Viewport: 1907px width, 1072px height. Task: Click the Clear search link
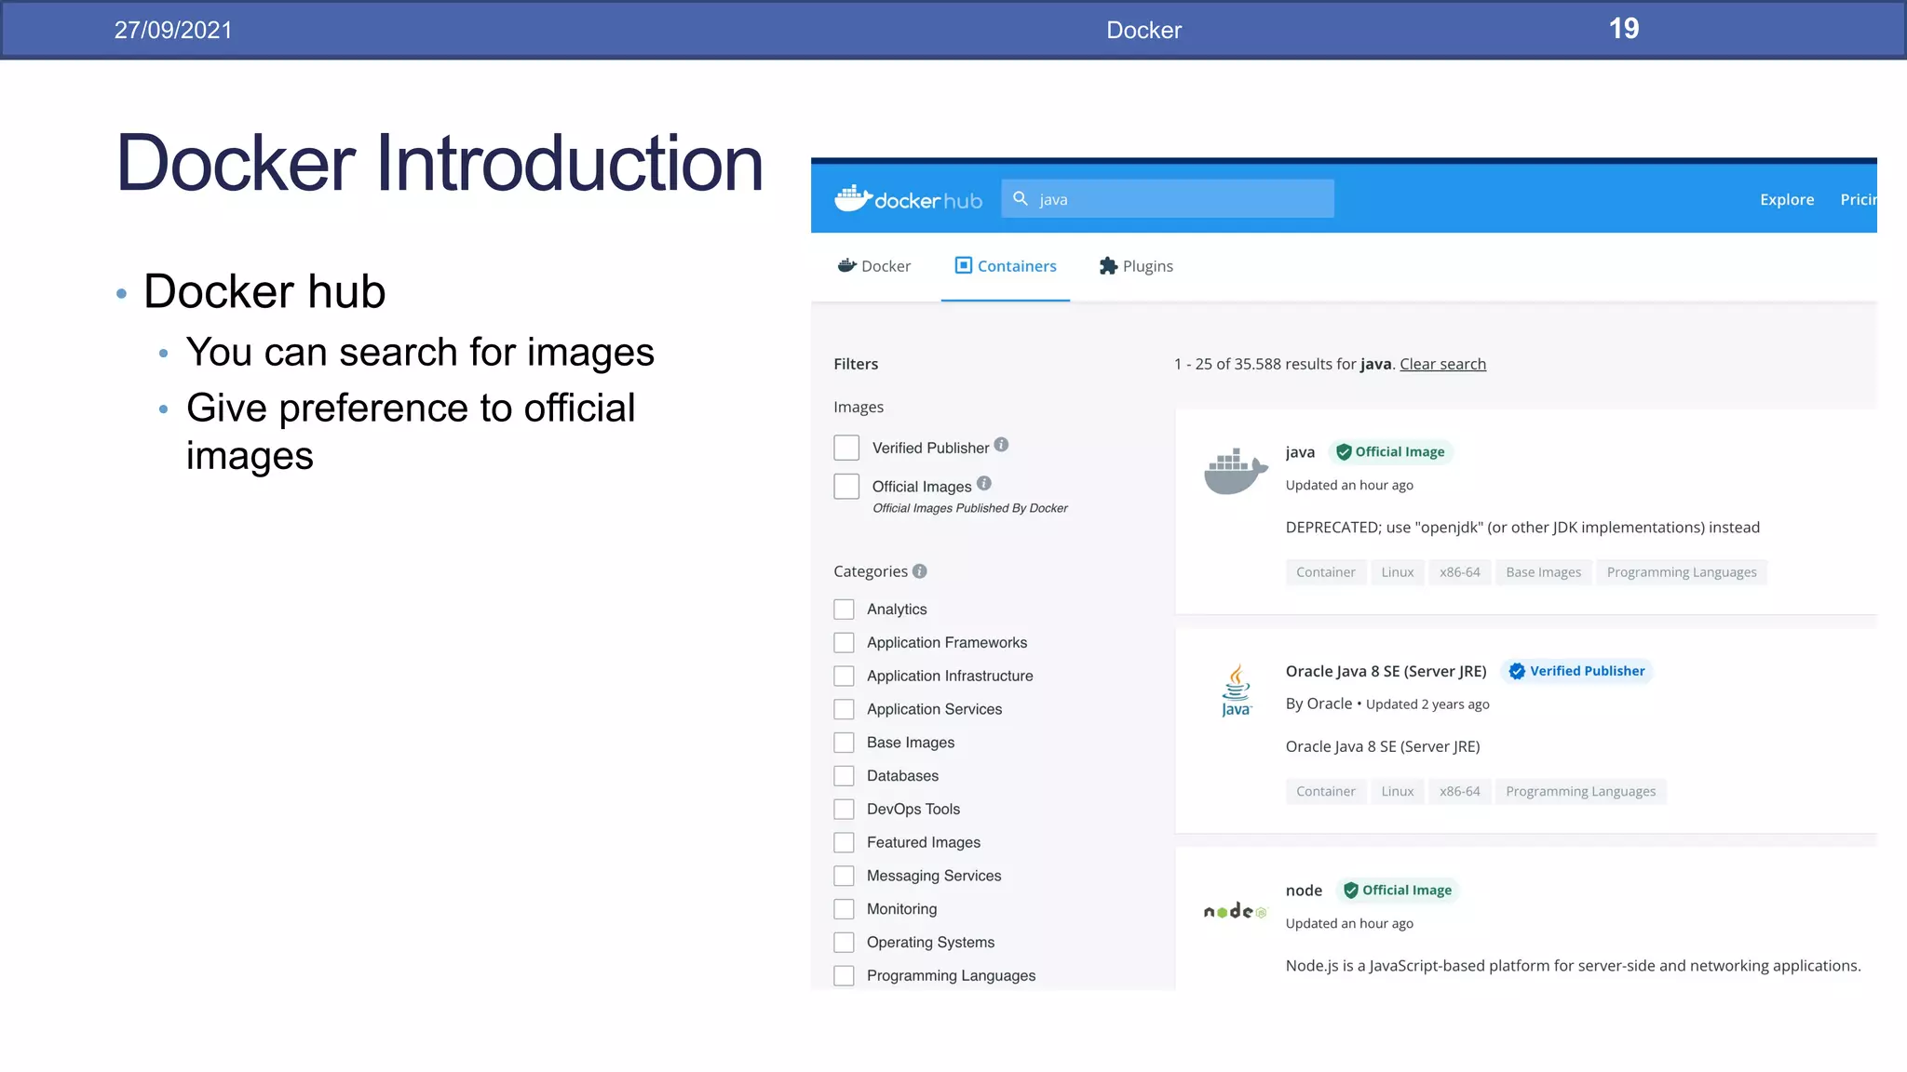tap(1442, 364)
